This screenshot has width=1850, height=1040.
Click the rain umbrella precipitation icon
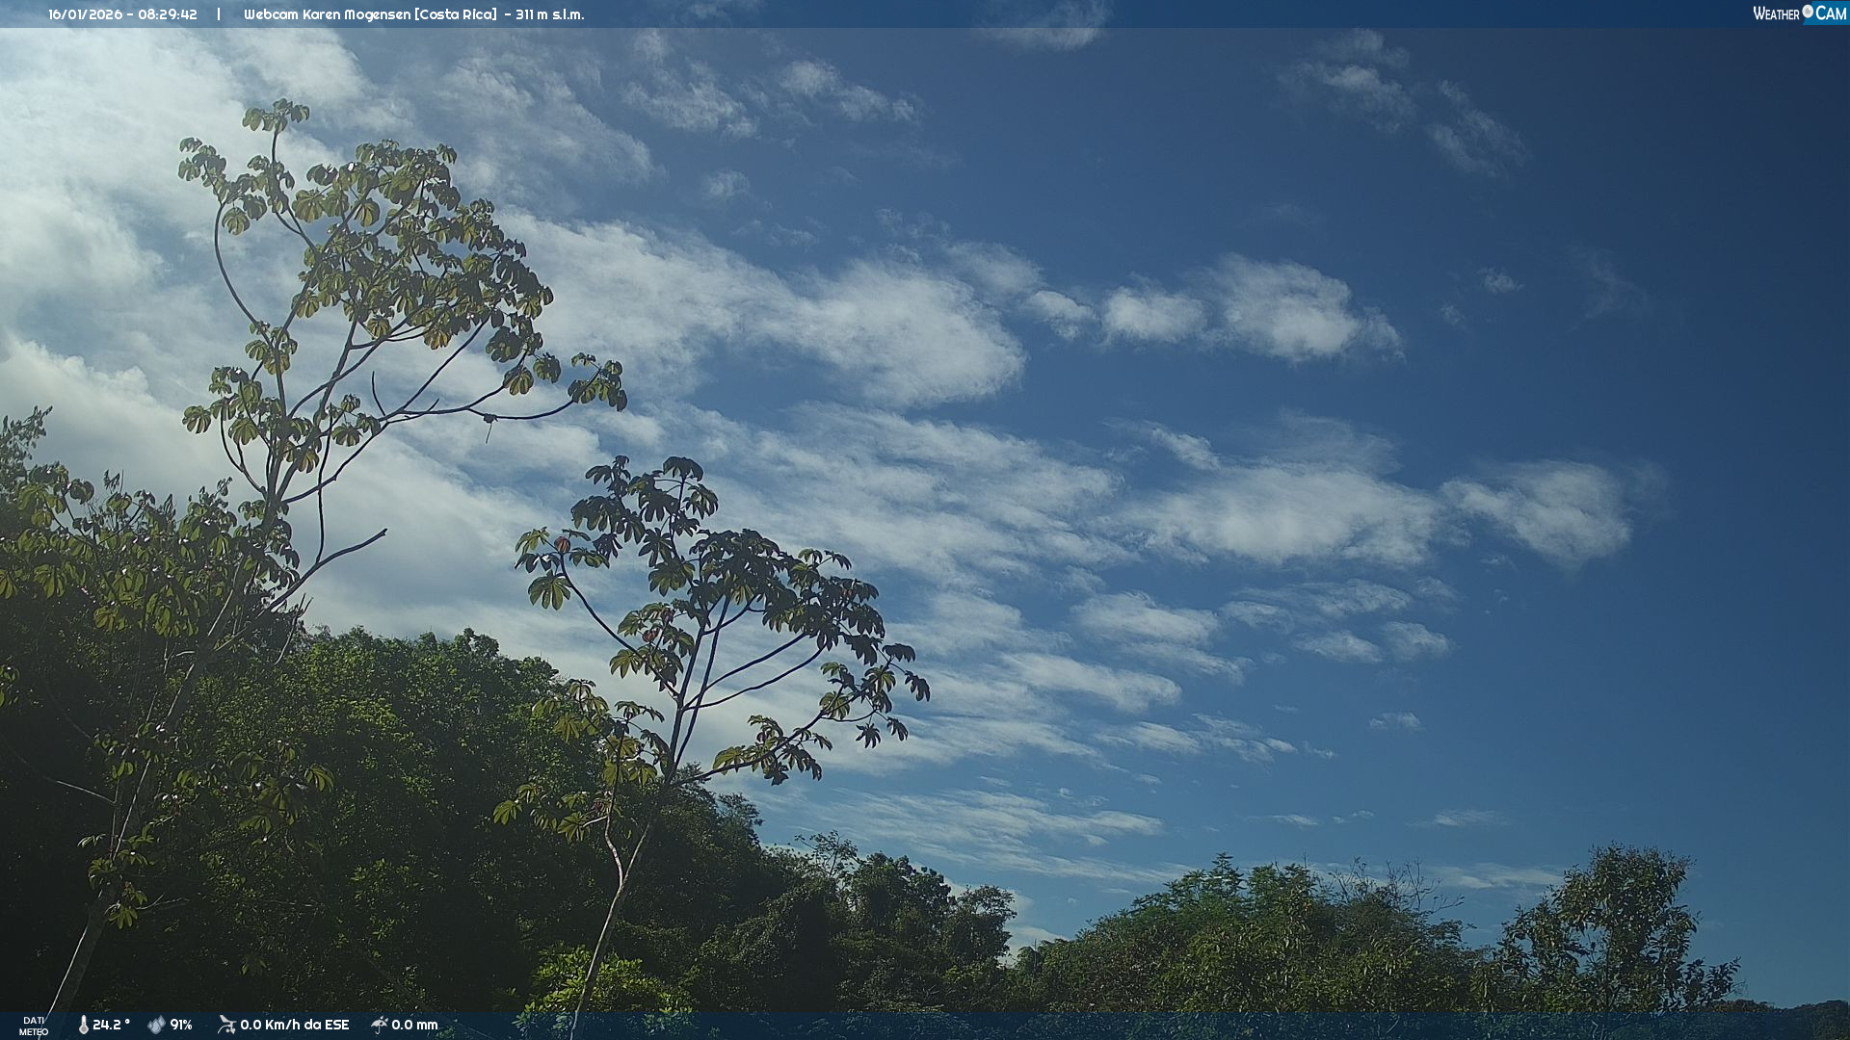[380, 1025]
